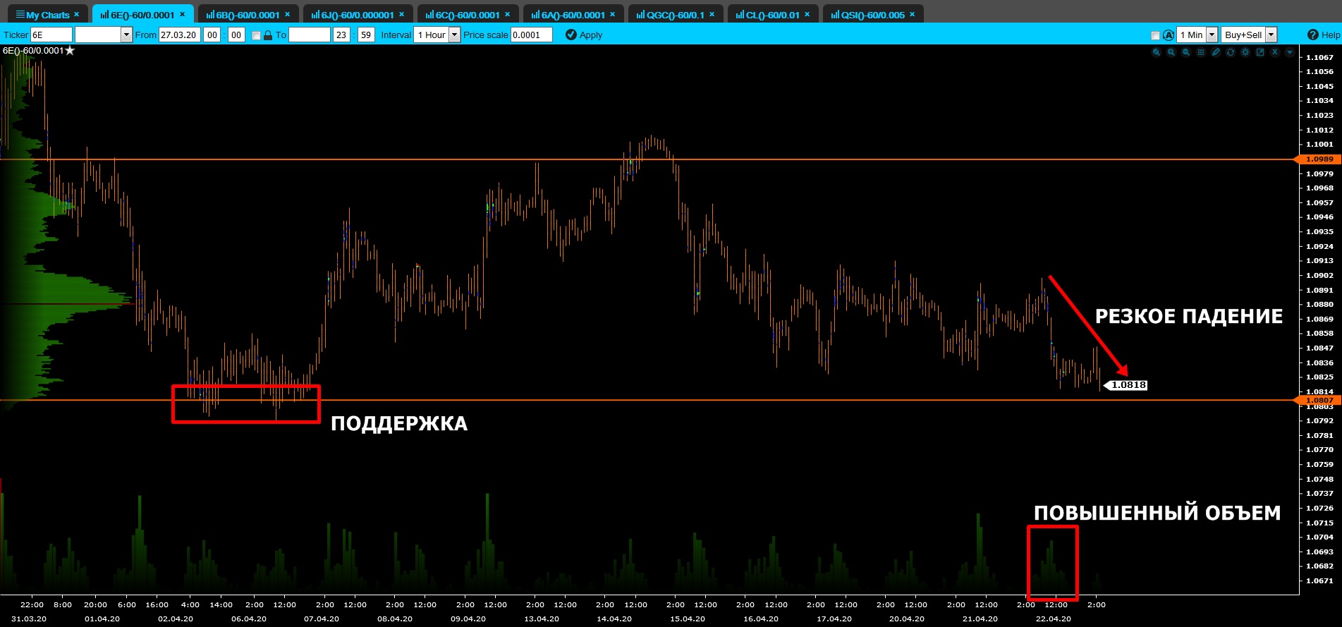Click the My Charts list icon
Screen dimensions: 1342x627
[20, 15]
